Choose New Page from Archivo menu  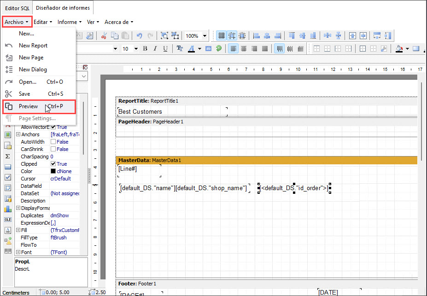click(x=39, y=58)
